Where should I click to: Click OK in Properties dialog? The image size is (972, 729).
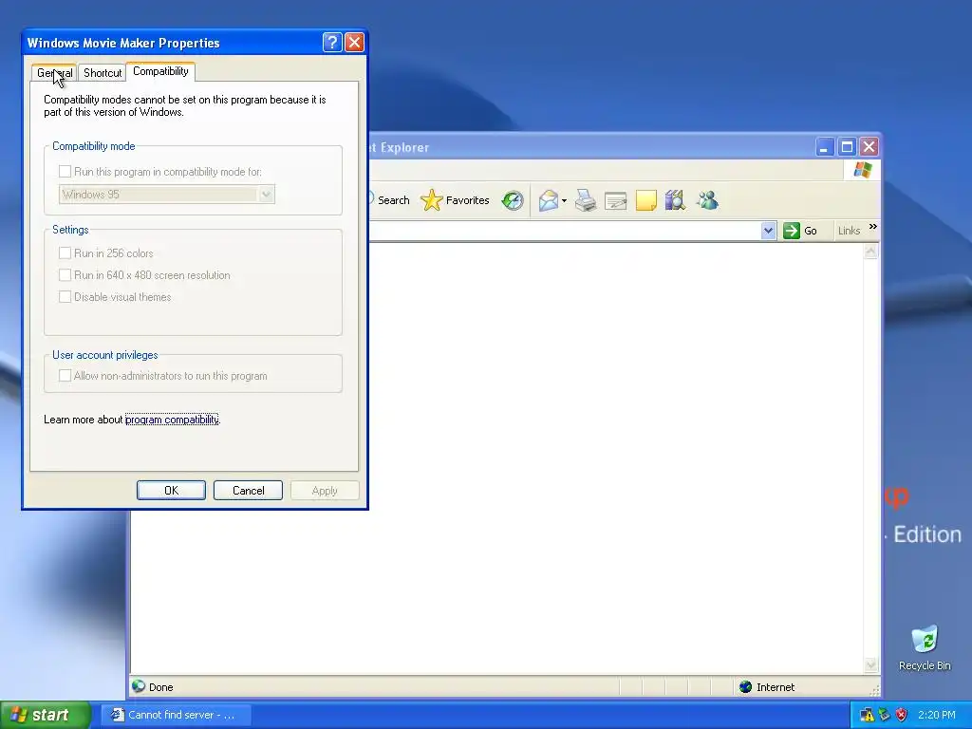(x=171, y=491)
